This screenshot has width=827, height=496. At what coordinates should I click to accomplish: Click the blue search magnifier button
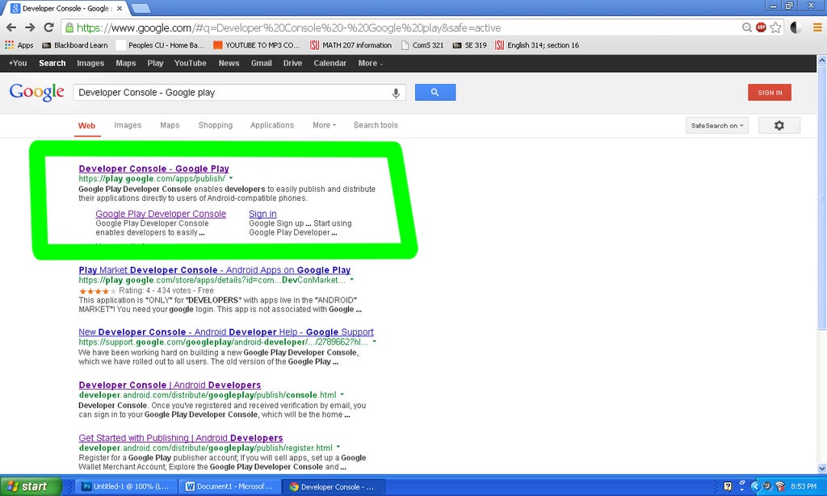[435, 92]
